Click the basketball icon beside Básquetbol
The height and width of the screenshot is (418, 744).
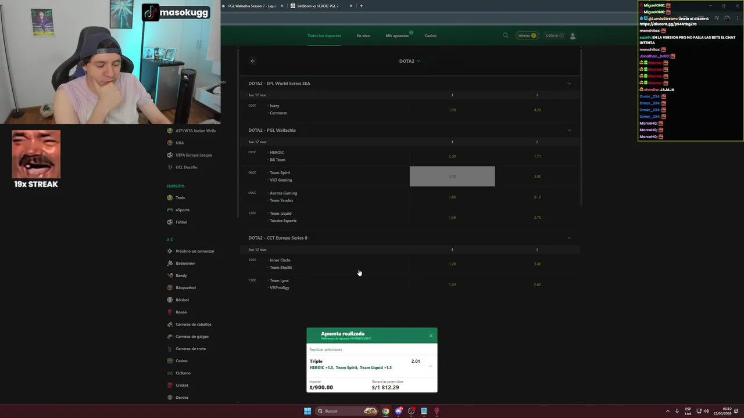[170, 288]
